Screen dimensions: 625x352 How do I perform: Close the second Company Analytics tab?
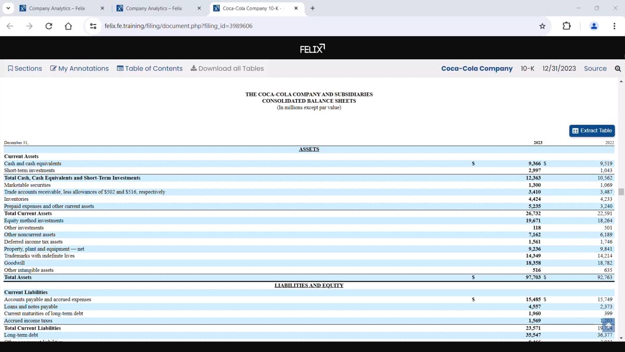(x=199, y=8)
